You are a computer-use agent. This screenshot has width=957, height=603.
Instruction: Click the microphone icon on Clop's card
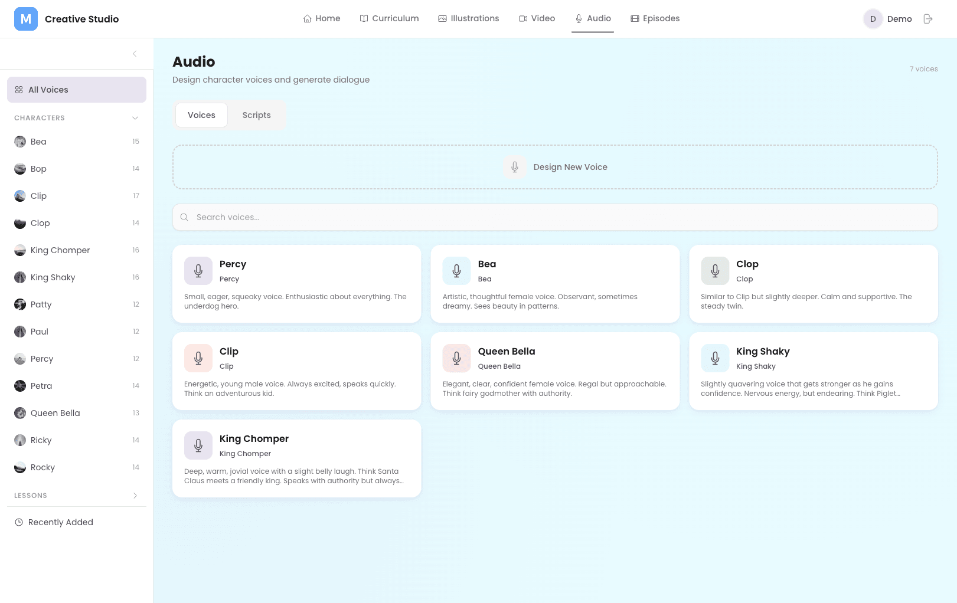(x=715, y=271)
